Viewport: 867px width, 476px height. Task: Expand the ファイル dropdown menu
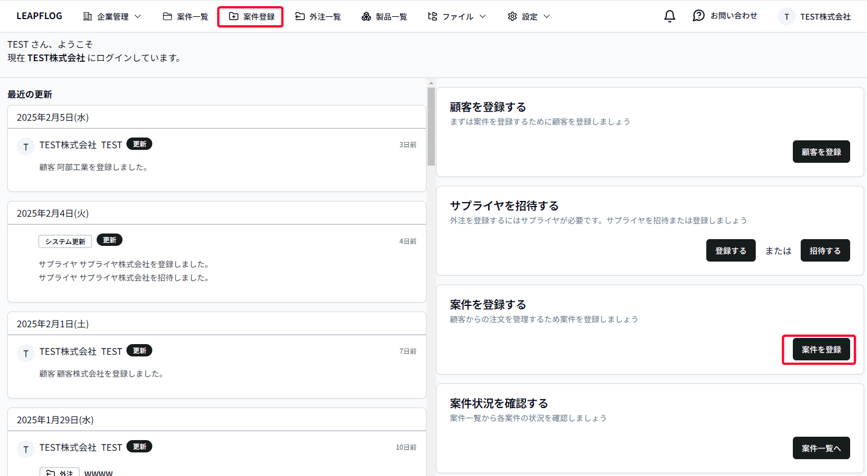484,17
